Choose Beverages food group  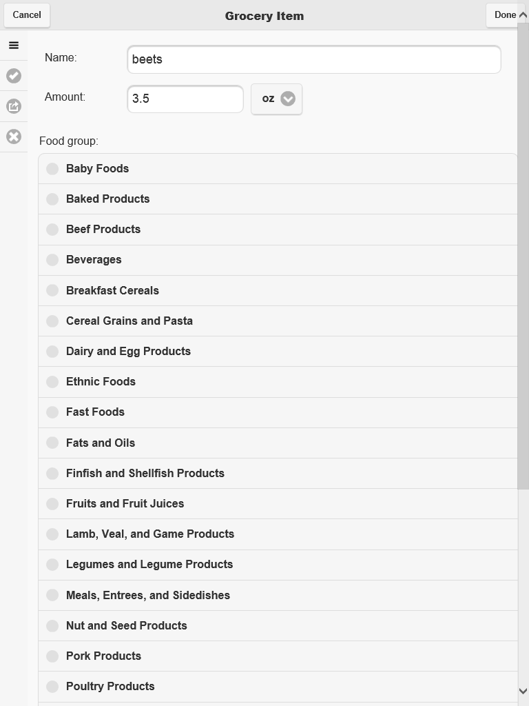(x=52, y=260)
